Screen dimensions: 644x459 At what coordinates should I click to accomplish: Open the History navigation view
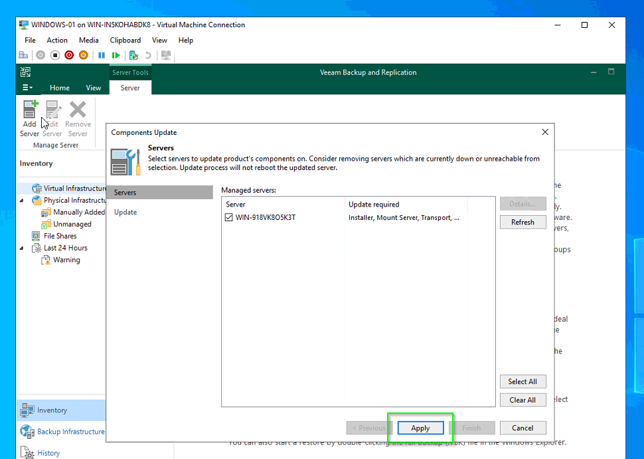(61, 453)
